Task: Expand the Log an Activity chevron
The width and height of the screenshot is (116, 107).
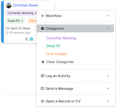Action: [x=108, y=76]
